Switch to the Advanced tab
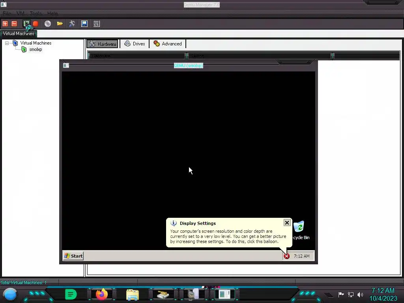The image size is (404, 303). [168, 44]
